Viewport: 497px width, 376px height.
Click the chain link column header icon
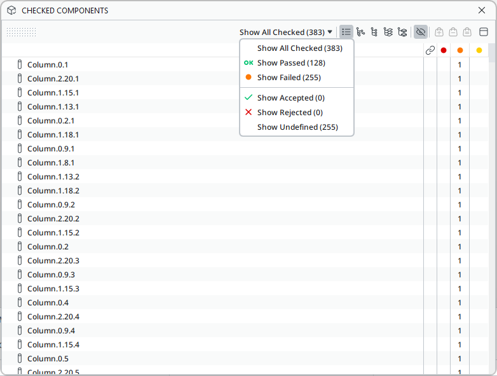click(x=430, y=50)
